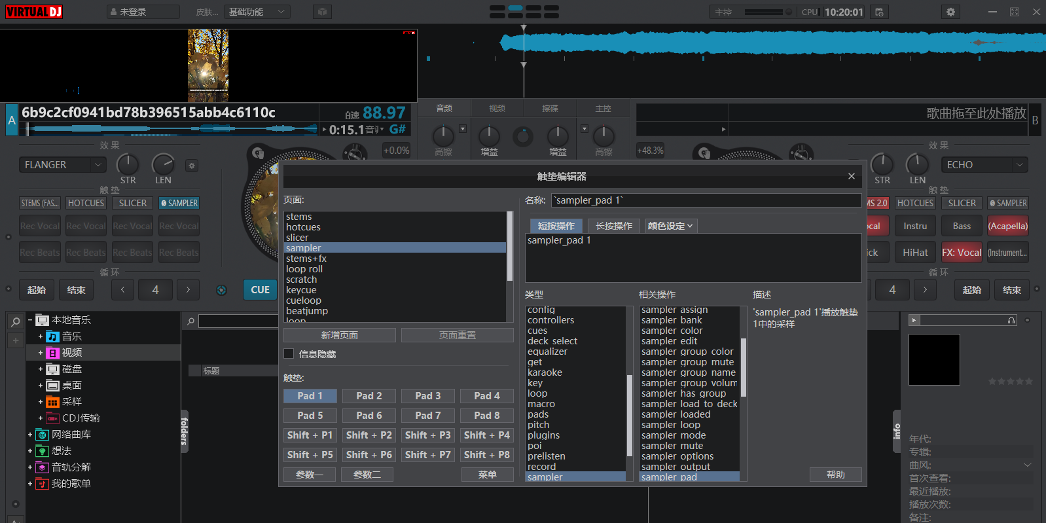This screenshot has width=1046, height=523.
Task: Switch to the 长按操作 tab
Action: click(x=613, y=226)
